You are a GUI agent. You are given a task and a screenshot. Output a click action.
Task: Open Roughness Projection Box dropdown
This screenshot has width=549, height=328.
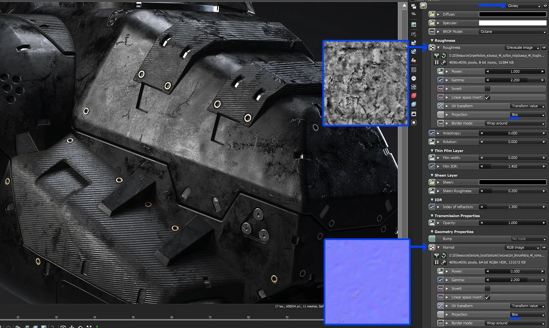528,115
